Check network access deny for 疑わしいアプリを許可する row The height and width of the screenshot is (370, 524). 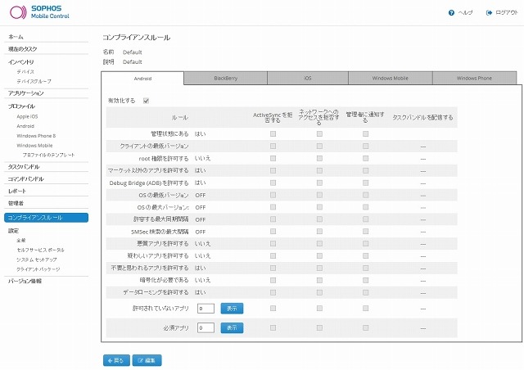coord(319,255)
